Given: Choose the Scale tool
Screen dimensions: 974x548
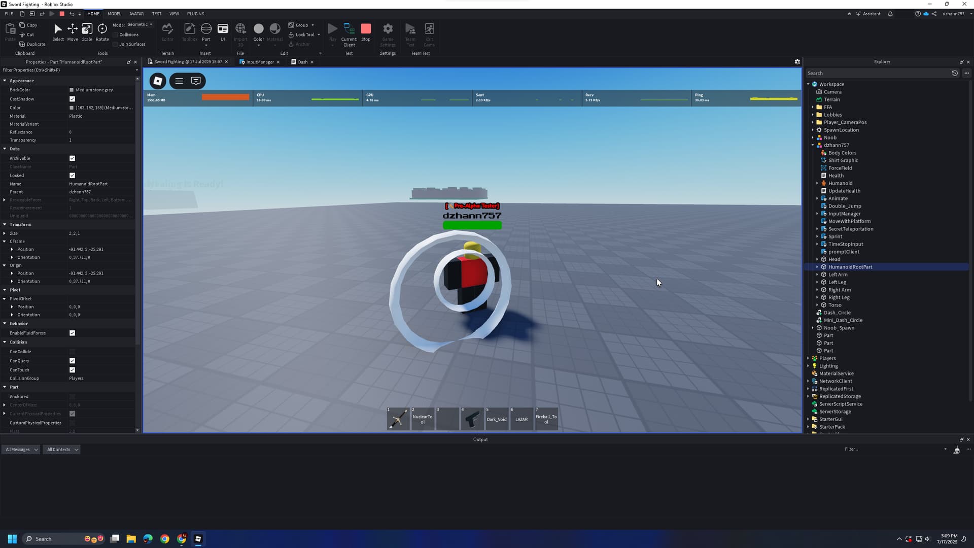Looking at the screenshot, I should point(87,29).
